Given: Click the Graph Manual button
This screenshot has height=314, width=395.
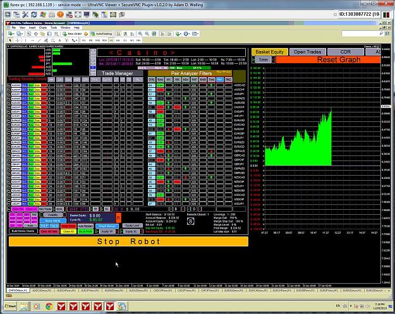Looking at the screenshot, I should click(x=107, y=226).
